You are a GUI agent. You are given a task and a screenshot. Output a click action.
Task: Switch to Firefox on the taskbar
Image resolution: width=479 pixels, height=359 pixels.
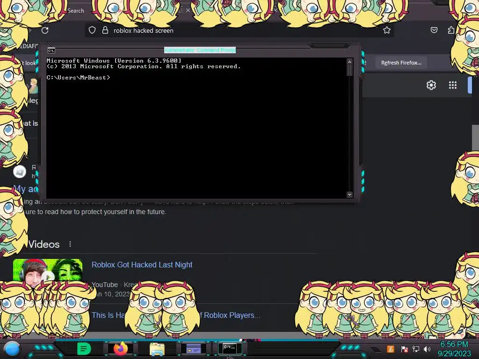(120, 349)
